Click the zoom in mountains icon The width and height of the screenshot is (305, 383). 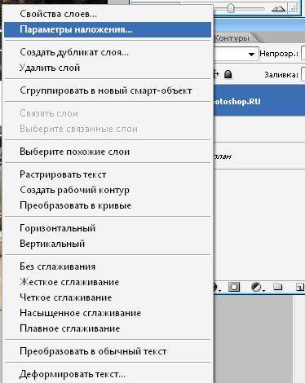pos(278,9)
